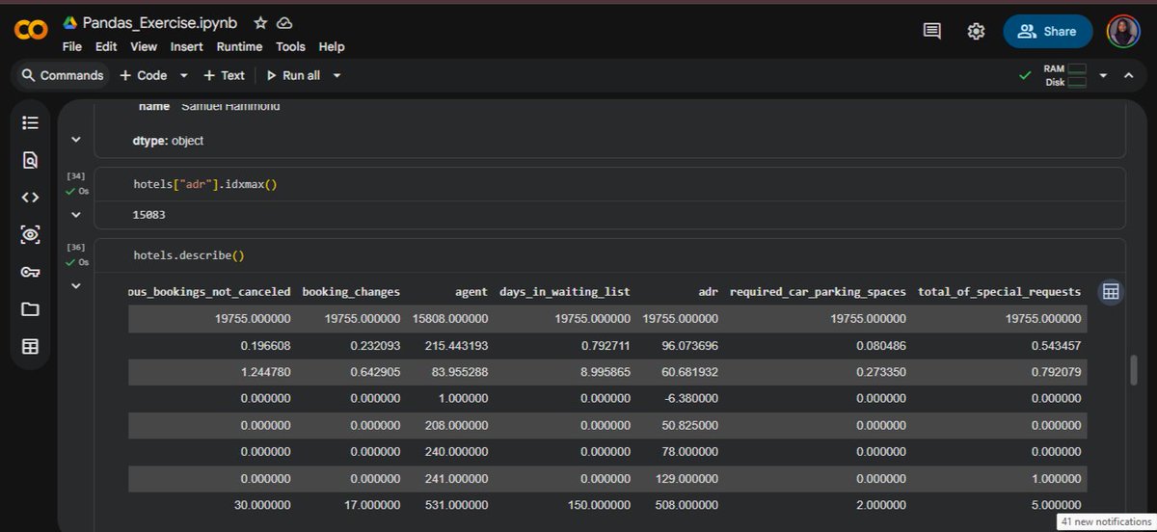Add a new Code cell
Image resolution: width=1157 pixels, height=532 pixels.
pyautogui.click(x=143, y=75)
